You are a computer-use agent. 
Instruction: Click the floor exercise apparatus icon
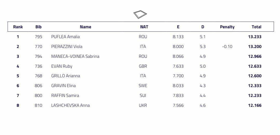tap(140, 14)
